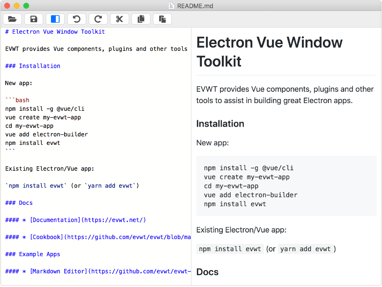Click the 'Installation' heading in preview

click(220, 124)
